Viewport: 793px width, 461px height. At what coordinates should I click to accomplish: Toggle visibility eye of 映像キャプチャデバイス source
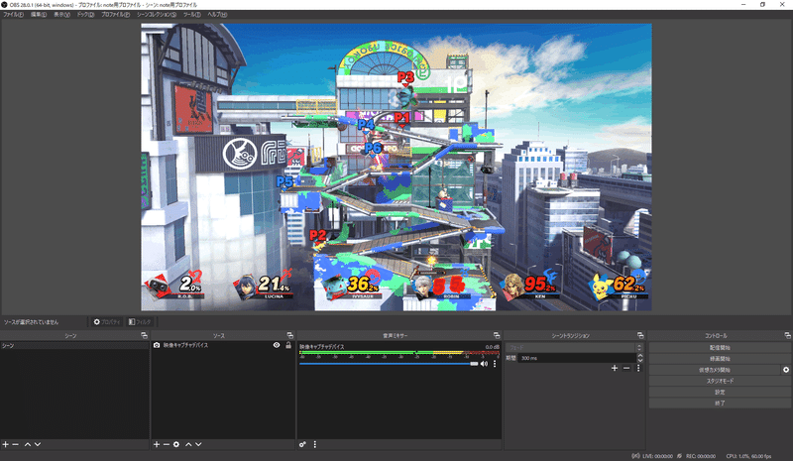277,345
